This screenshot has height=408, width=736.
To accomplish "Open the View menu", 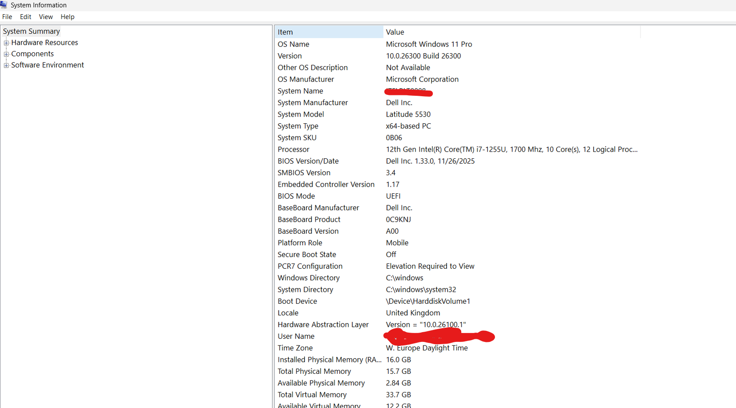I will (x=46, y=17).
